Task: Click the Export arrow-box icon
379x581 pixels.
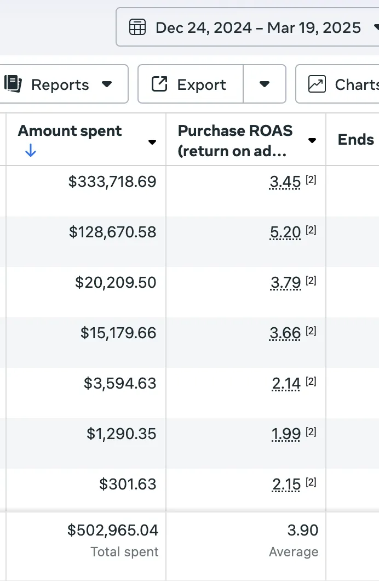Action: point(159,84)
